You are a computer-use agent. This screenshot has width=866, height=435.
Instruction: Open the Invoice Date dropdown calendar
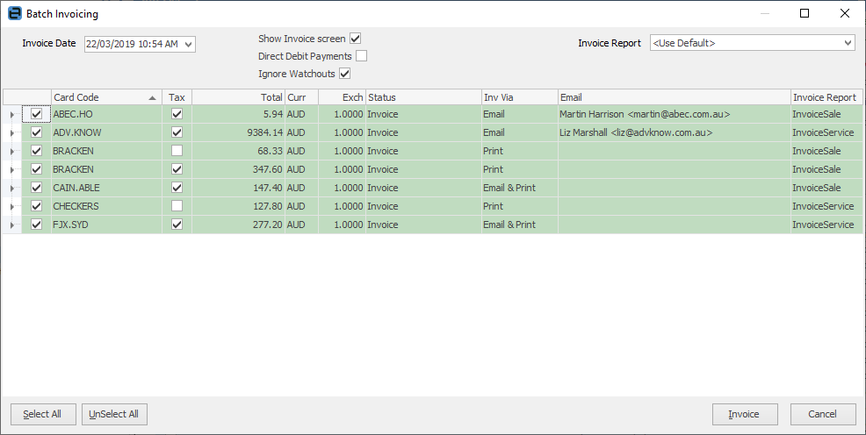tap(189, 44)
